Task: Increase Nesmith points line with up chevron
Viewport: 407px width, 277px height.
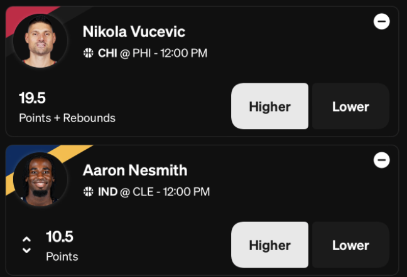Action: [x=27, y=239]
